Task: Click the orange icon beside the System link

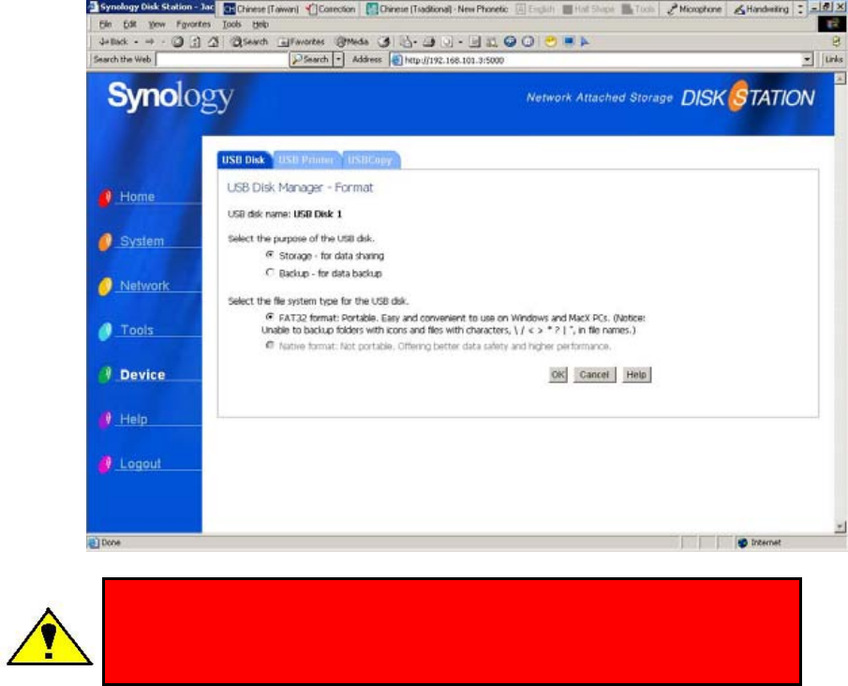Action: (x=106, y=242)
